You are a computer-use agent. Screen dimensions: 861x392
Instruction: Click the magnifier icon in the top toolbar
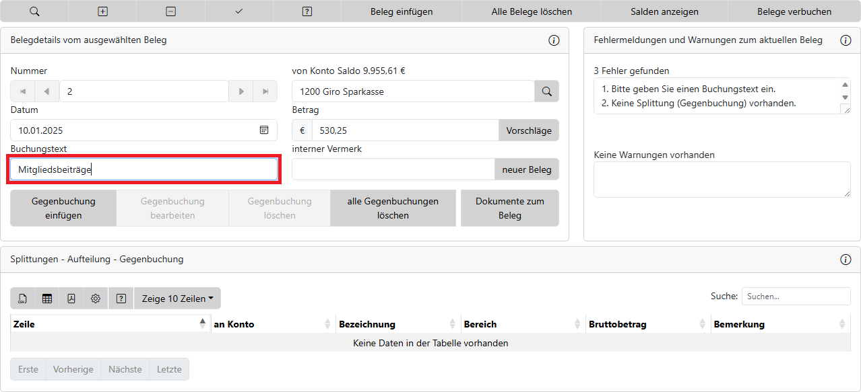tap(34, 11)
